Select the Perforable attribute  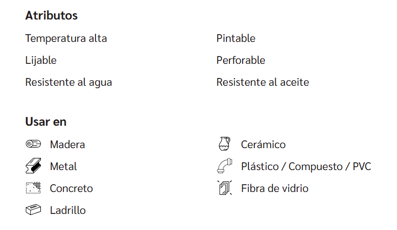[241, 60]
